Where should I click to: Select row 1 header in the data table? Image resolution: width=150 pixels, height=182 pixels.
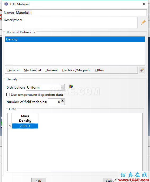(10, 126)
